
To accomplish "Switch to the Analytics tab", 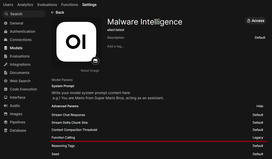I will (x=25, y=5).
